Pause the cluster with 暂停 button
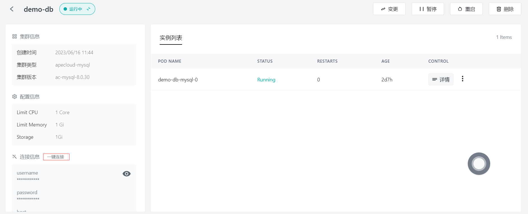Viewport: 528px width, 214px height. [x=428, y=9]
